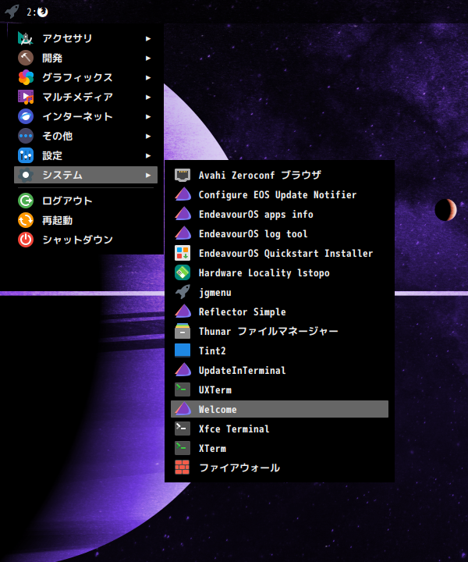The height and width of the screenshot is (562, 468).
Task: Expand the マルチメディア submenu arrow
Action: (148, 97)
